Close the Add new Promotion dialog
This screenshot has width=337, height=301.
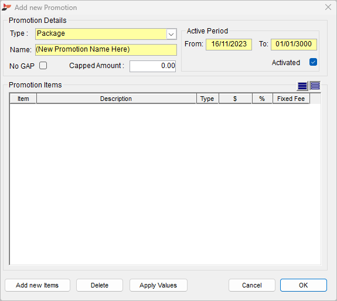click(328, 7)
